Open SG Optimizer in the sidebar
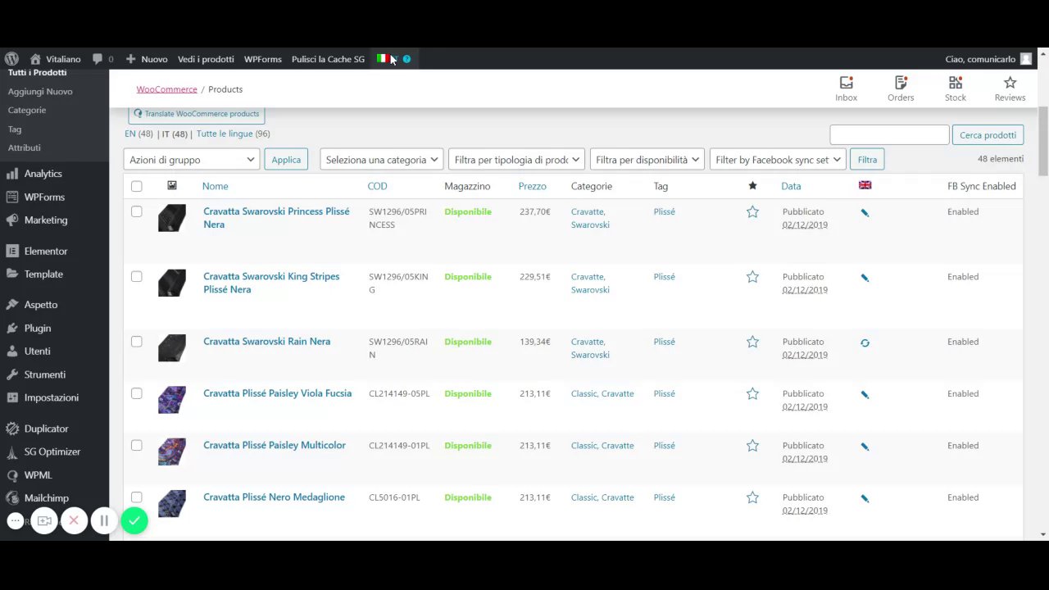 coord(52,452)
